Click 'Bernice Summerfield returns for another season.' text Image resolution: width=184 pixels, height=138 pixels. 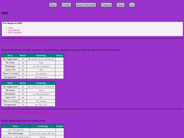(x=24, y=121)
